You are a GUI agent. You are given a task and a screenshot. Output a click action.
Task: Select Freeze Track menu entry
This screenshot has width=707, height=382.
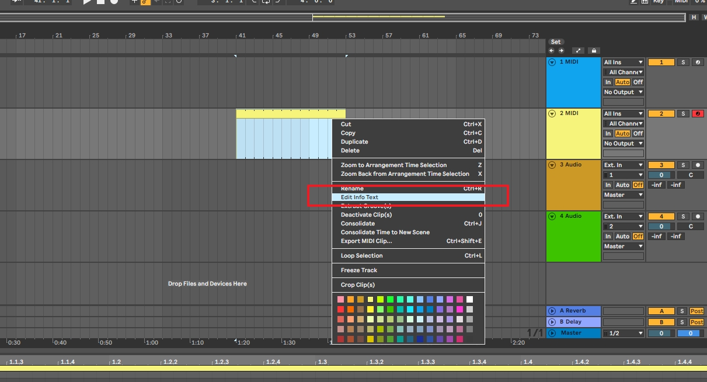409,270
